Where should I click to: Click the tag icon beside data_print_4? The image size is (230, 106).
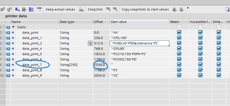coord(8,49)
